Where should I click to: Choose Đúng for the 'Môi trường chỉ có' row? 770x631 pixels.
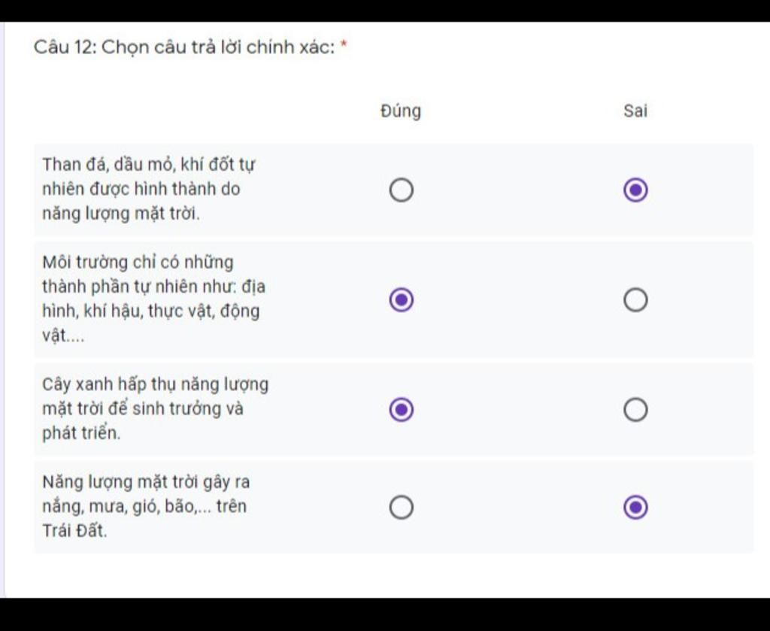point(401,300)
